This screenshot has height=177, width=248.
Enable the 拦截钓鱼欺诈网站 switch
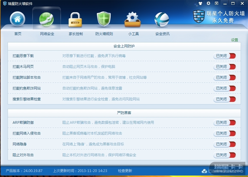pos(225,88)
